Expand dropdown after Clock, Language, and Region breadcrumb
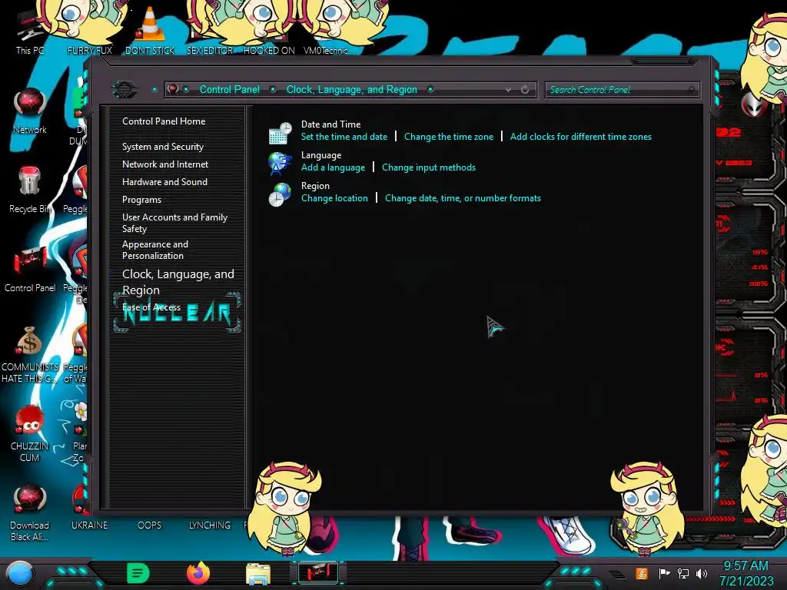 coord(430,89)
